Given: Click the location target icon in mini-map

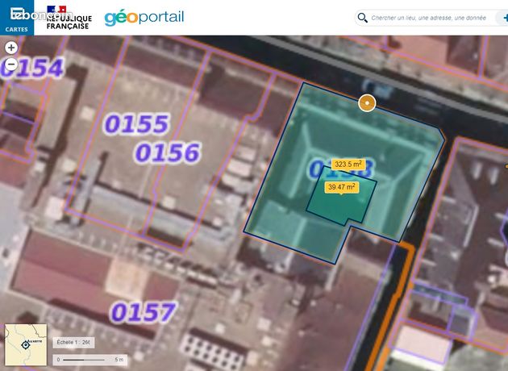Looking at the screenshot, I should click(25, 344).
